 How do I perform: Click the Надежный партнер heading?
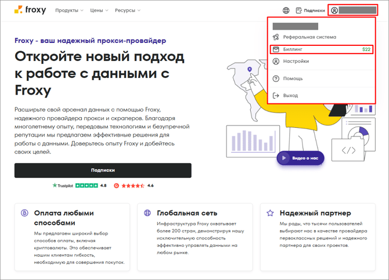point(315,213)
